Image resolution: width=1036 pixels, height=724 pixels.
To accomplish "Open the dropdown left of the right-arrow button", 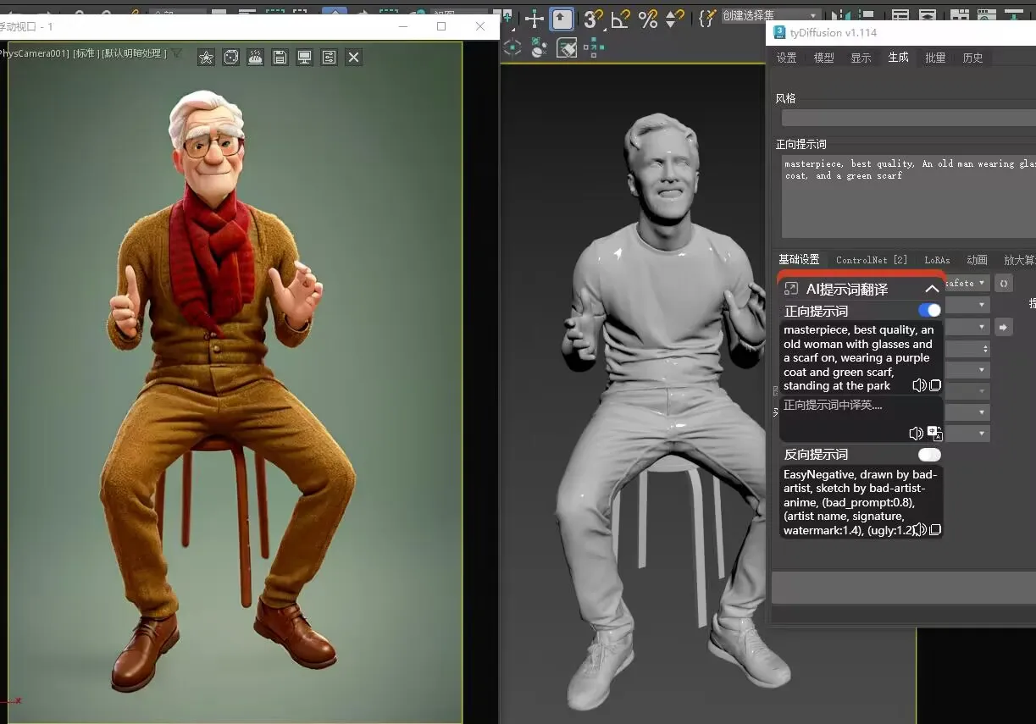I will (x=967, y=327).
